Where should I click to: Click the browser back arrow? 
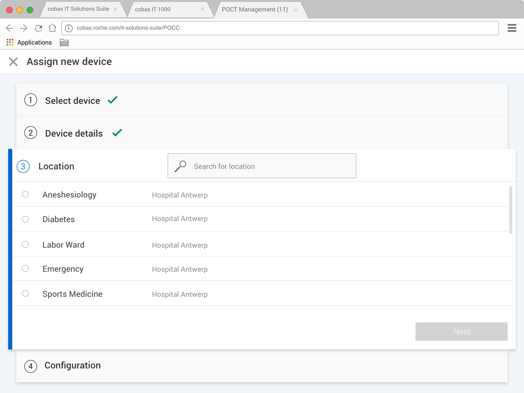tap(10, 28)
